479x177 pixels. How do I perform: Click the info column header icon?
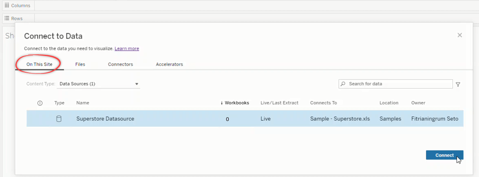coord(40,103)
